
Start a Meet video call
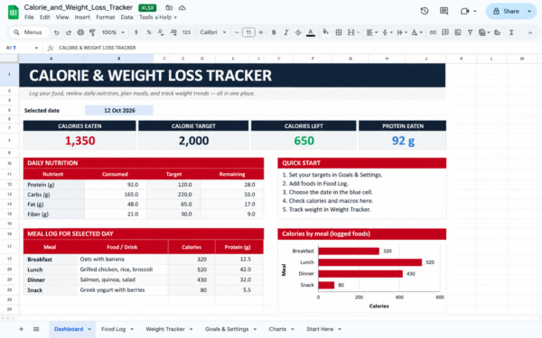coord(464,11)
